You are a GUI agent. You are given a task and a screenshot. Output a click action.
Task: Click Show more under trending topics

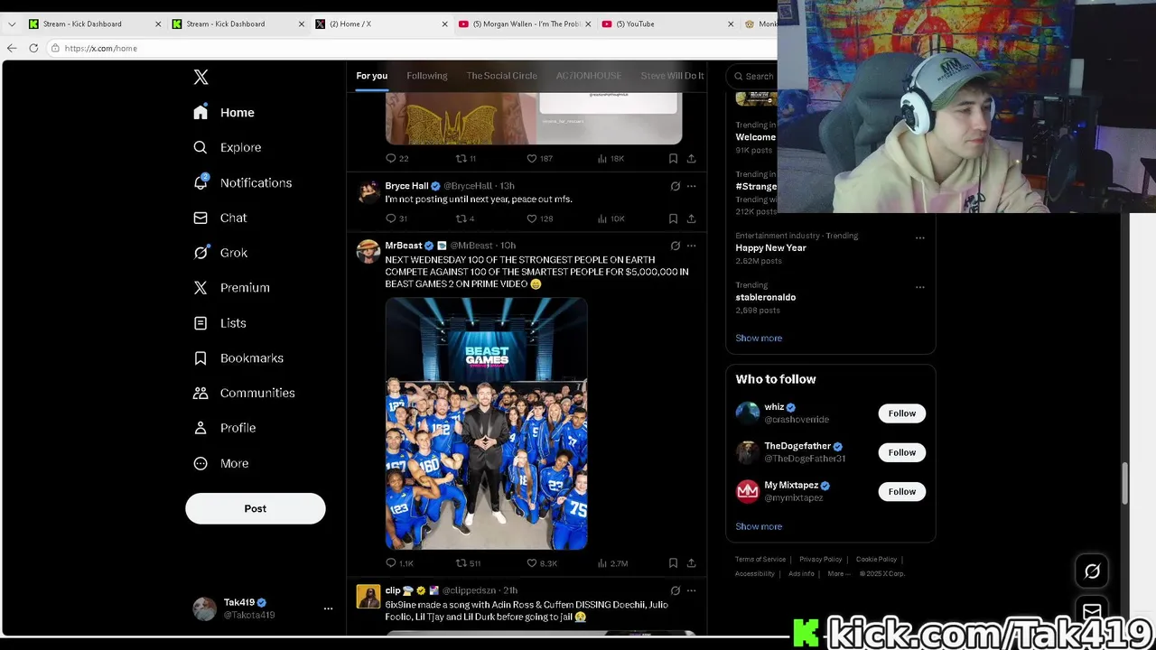tap(759, 338)
